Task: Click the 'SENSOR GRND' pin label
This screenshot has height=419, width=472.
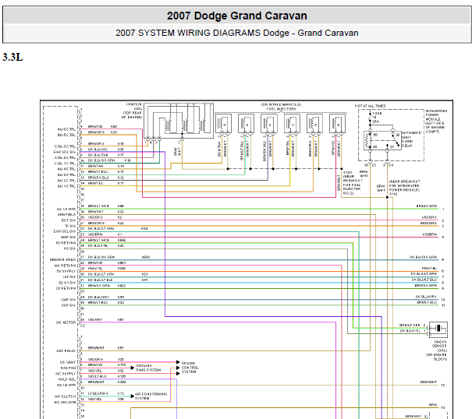Action: click(63, 259)
